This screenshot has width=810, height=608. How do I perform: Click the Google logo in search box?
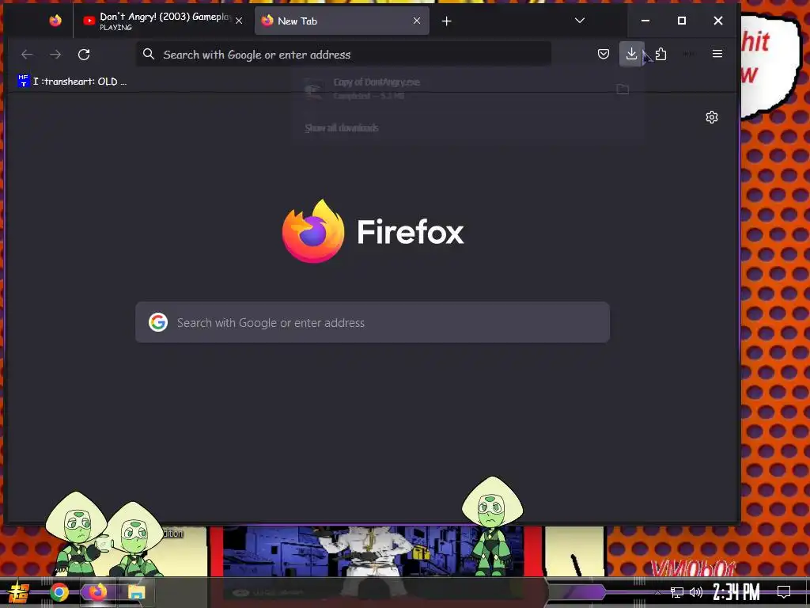point(158,322)
